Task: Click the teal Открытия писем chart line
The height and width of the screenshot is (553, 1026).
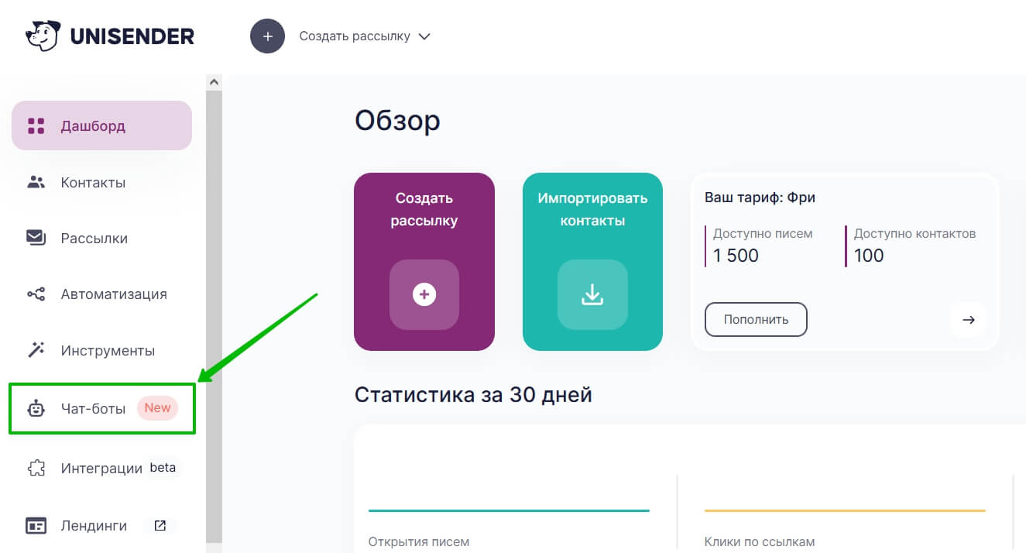Action: 509,510
